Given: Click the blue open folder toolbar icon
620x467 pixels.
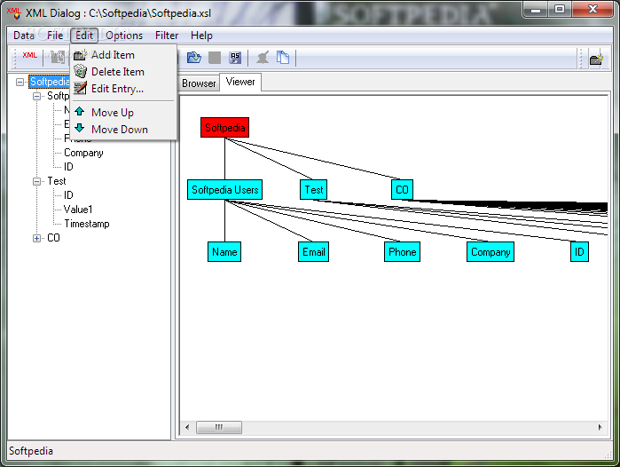Looking at the screenshot, I should (x=193, y=58).
